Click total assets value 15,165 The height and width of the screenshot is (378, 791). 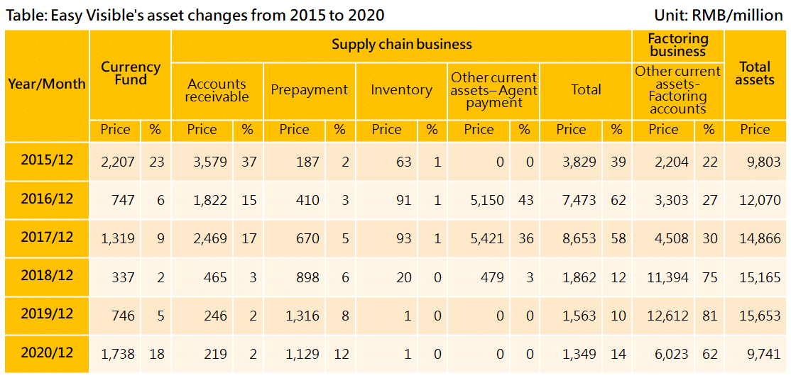click(760, 278)
